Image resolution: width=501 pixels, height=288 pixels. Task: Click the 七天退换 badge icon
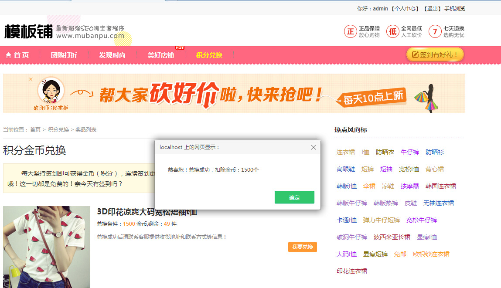click(x=435, y=31)
